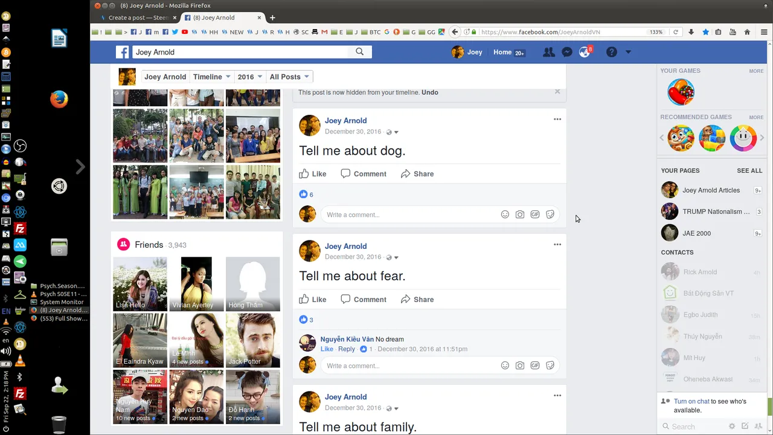The height and width of the screenshot is (435, 773).
Task: Open the All Posts filter dropdown
Action: 289,77
